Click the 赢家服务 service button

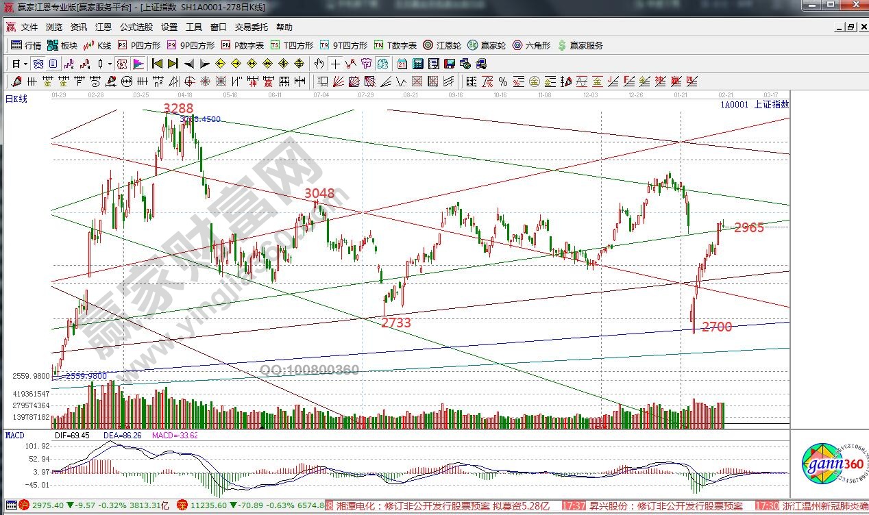pyautogui.click(x=581, y=45)
